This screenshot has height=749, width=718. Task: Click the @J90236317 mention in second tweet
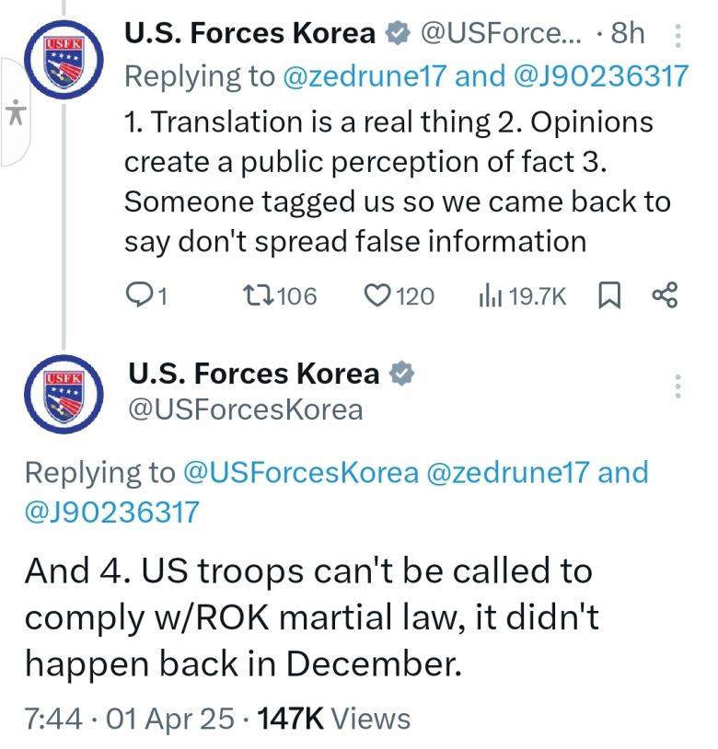tap(111, 511)
